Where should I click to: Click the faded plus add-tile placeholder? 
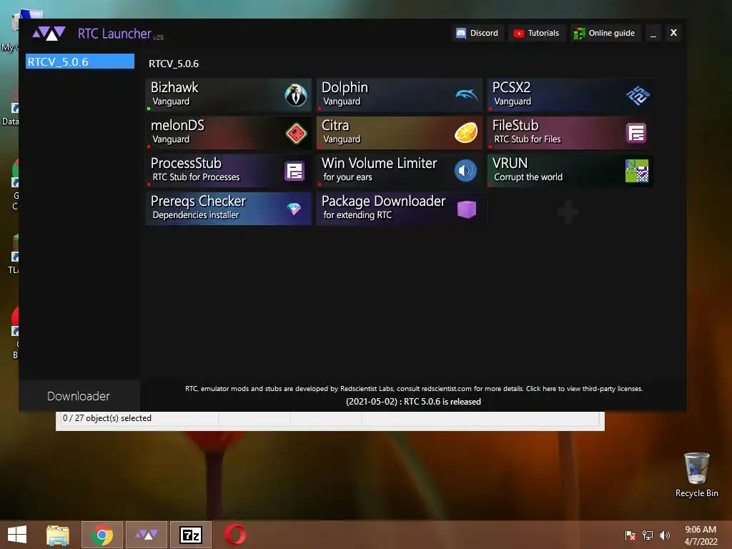[x=568, y=212]
